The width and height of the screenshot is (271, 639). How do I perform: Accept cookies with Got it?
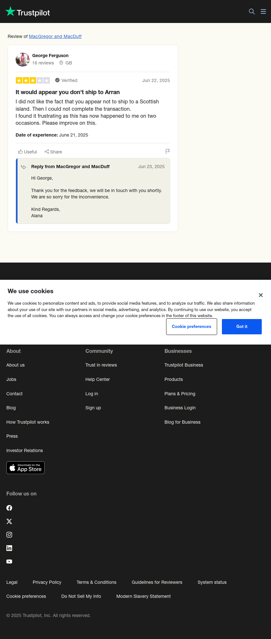click(x=242, y=327)
